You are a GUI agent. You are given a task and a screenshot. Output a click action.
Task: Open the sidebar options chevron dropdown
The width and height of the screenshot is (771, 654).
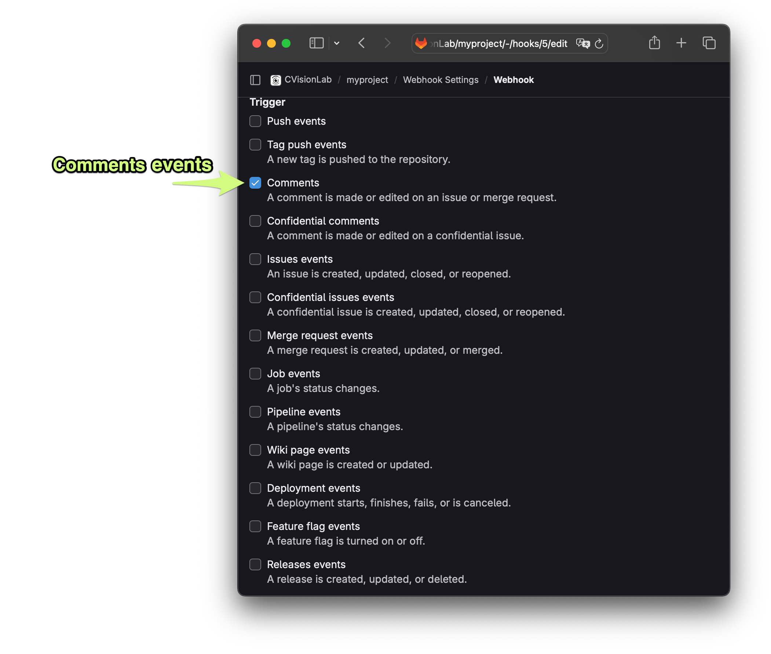336,43
